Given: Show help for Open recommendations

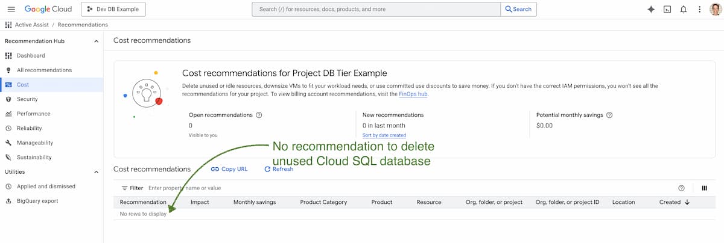Looking at the screenshot, I should coord(259,115).
